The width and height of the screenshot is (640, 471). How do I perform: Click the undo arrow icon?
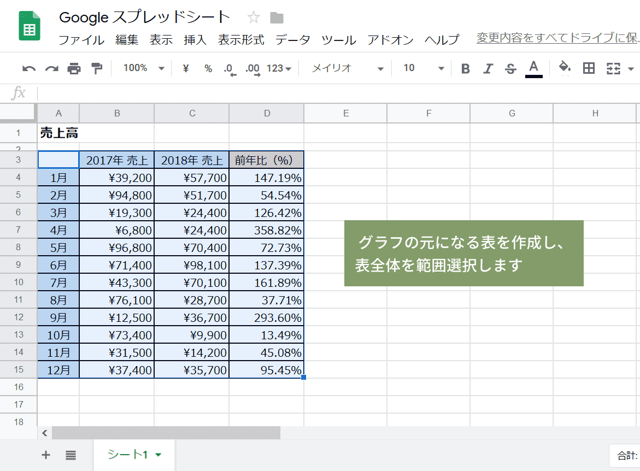pyautogui.click(x=28, y=69)
